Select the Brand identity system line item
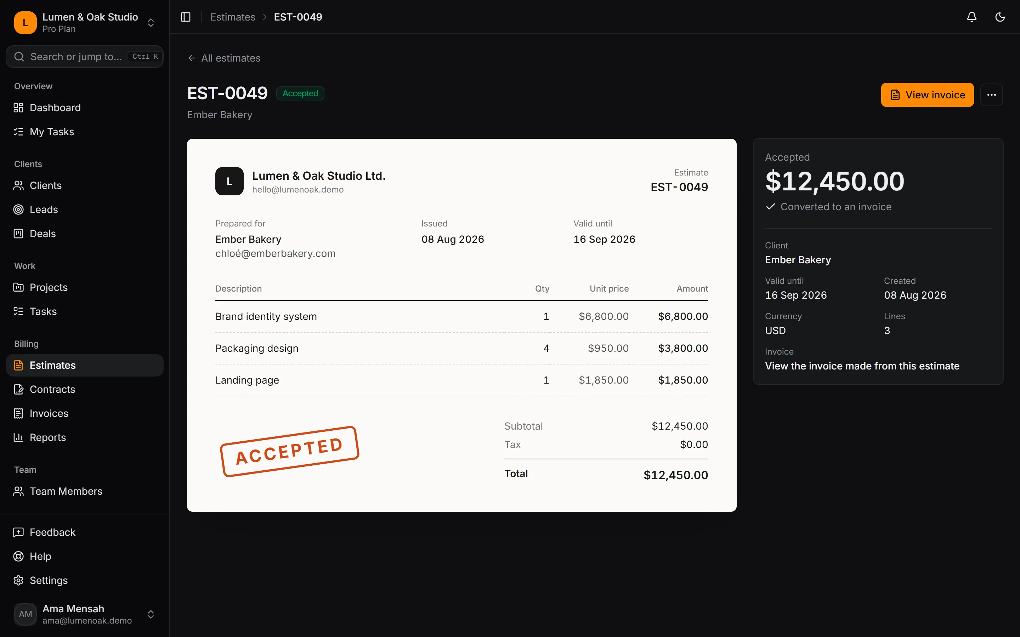Screen dimensions: 1020x637 point(461,316)
